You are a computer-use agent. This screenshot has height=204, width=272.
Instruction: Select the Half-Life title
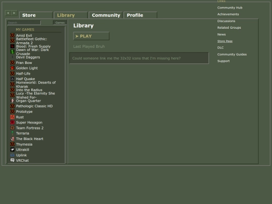click(x=23, y=74)
